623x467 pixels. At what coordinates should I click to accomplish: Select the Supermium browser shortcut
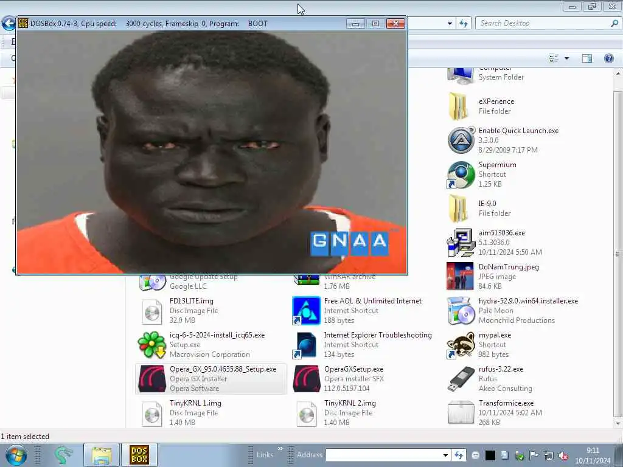tap(461, 175)
